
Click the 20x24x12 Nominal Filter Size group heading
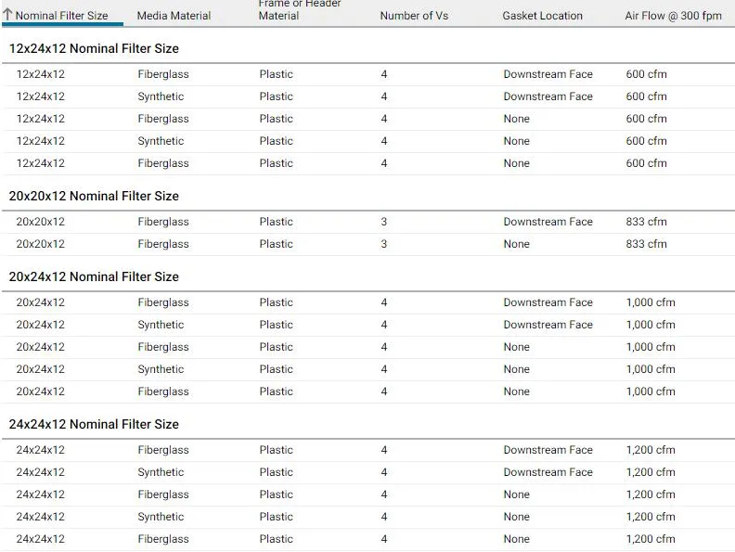pyautogui.click(x=94, y=276)
